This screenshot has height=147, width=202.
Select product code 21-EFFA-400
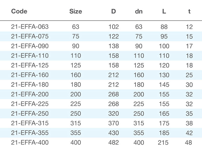coord(30,142)
